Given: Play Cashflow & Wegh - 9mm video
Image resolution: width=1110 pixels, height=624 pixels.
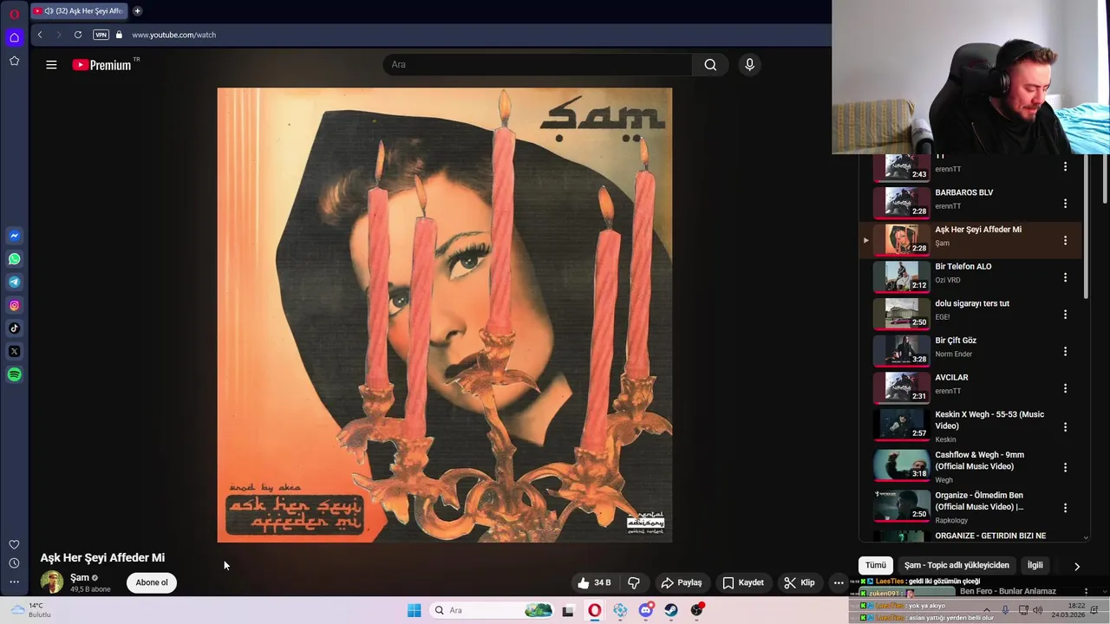Looking at the screenshot, I should [971, 466].
